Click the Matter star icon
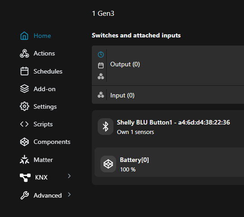Image resolution: width=244 pixels, height=217 pixels. click(24, 159)
